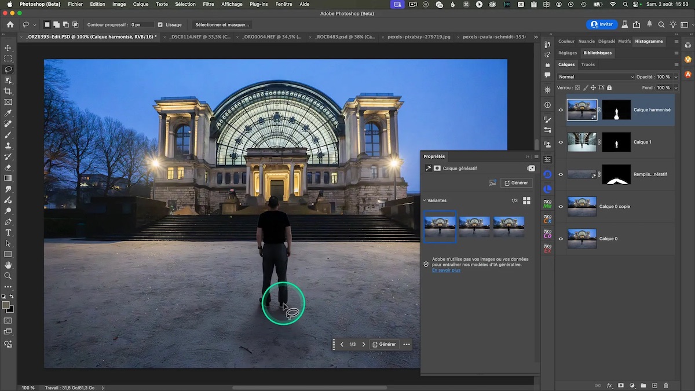
Task: Open the Fond fill dropdown arrow
Action: pos(676,88)
